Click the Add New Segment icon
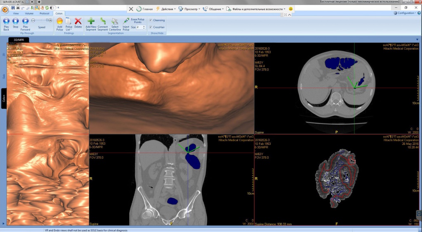Viewport: 422px width, 232px height. tap(91, 21)
